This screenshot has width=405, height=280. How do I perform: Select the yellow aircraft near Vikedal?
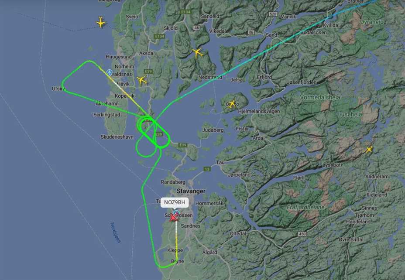click(x=198, y=53)
